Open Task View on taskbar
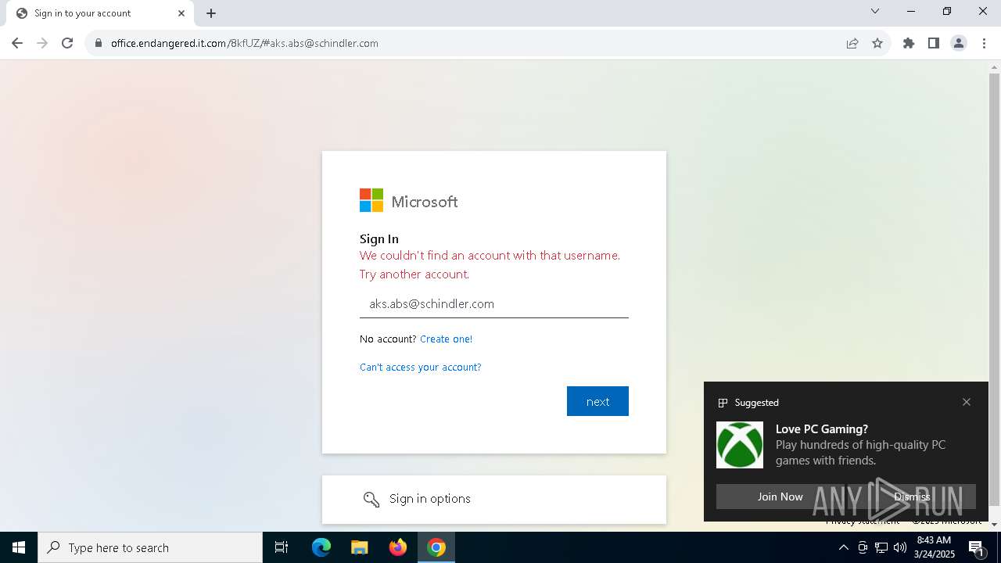1001x563 pixels. coord(282,547)
